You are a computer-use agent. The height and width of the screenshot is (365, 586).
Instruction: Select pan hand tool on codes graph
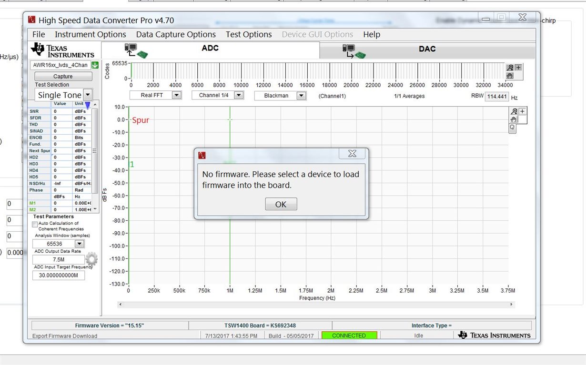pyautogui.click(x=510, y=75)
